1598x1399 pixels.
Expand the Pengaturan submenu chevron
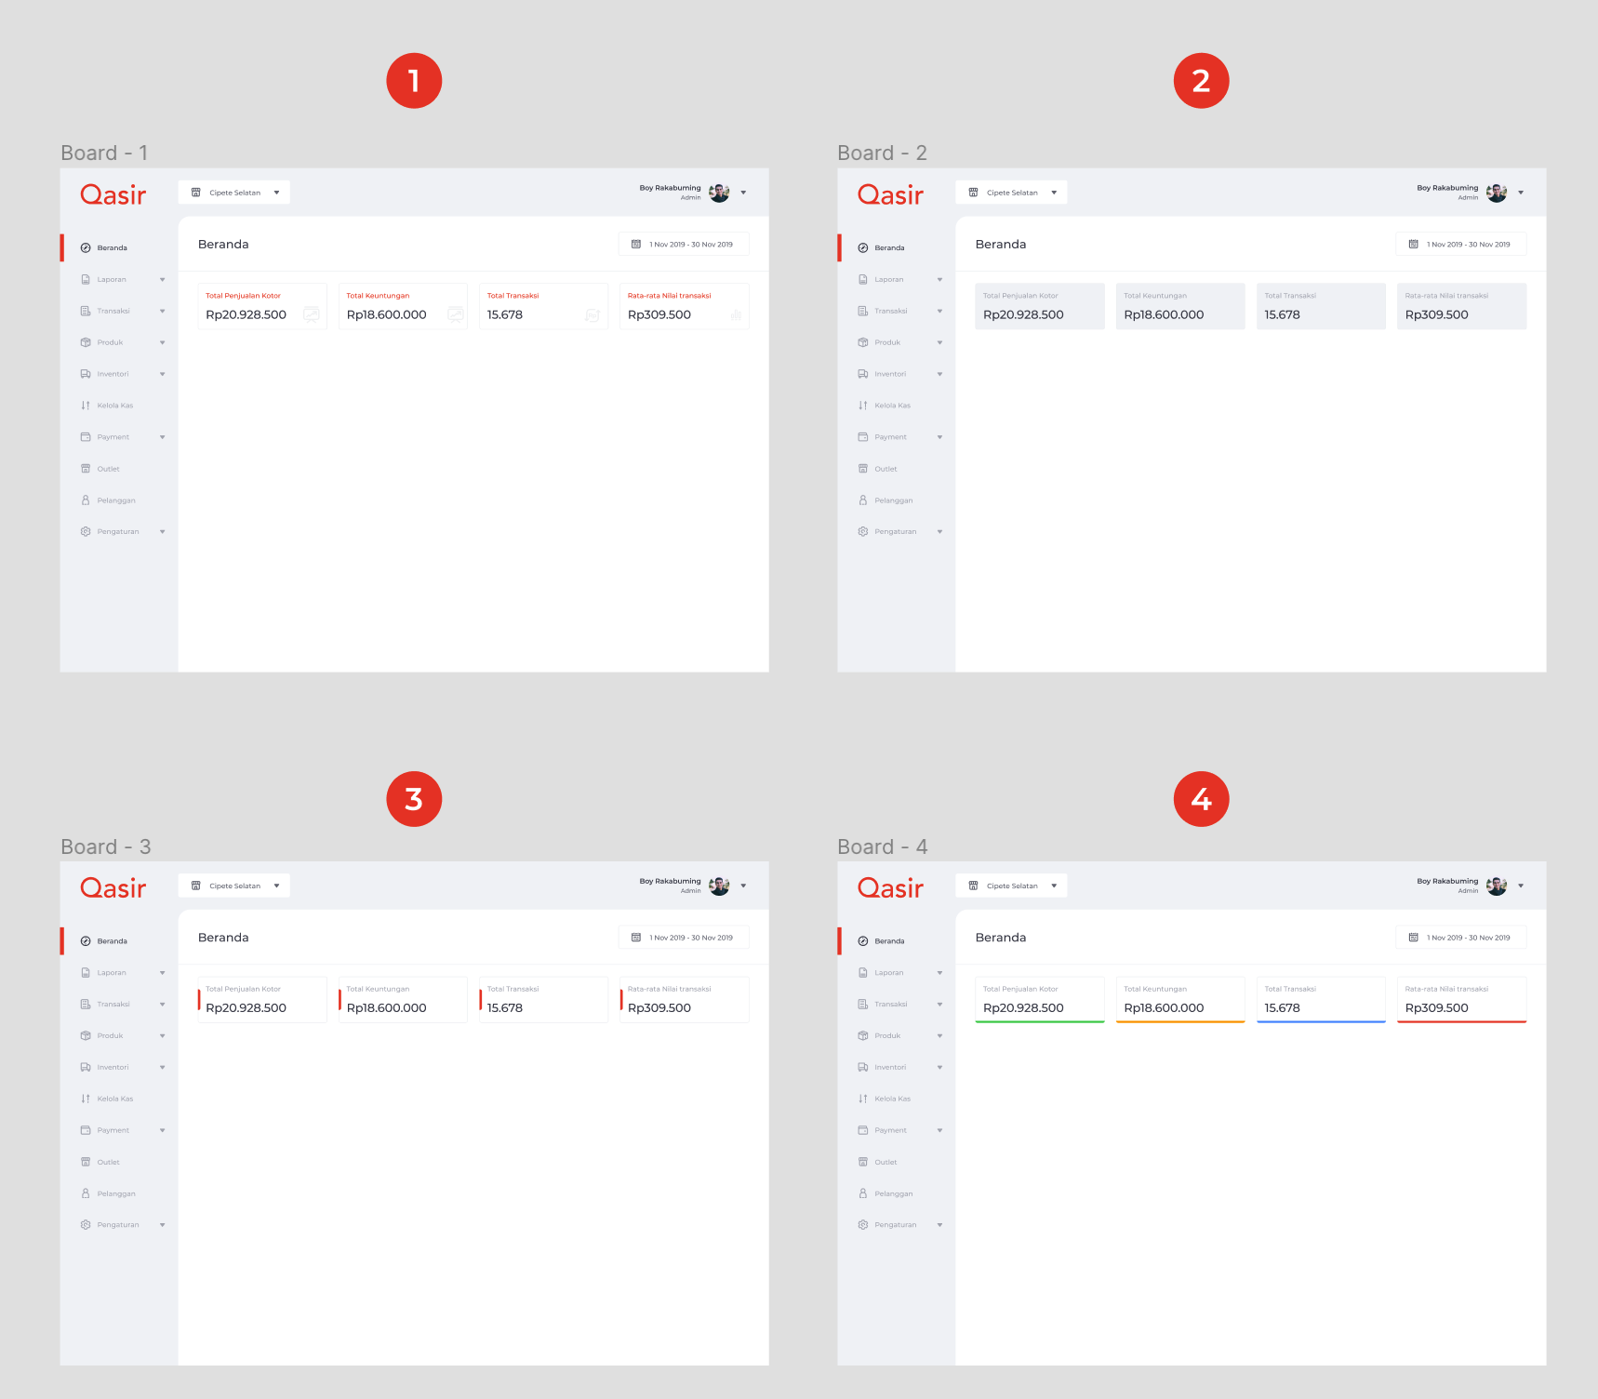pyautogui.click(x=163, y=531)
